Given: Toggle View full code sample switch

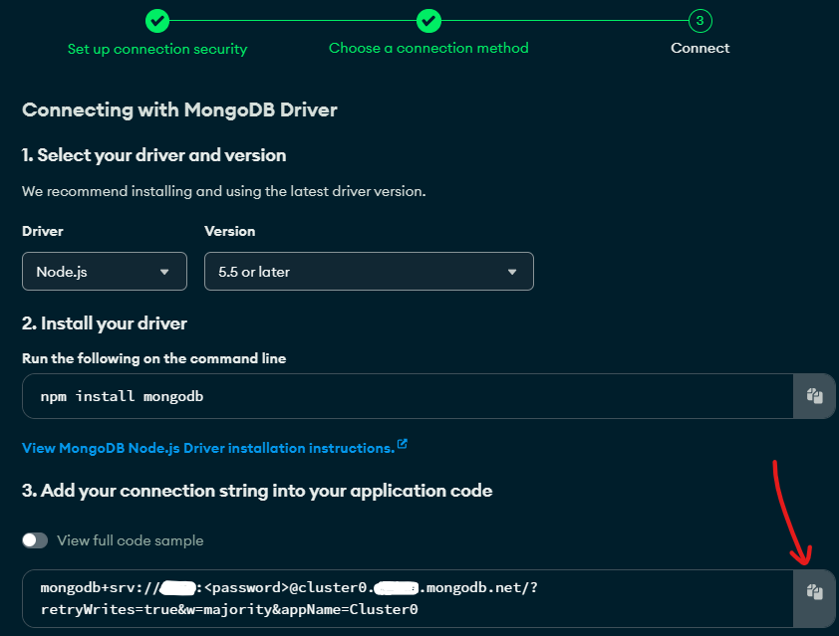Looking at the screenshot, I should [35, 540].
